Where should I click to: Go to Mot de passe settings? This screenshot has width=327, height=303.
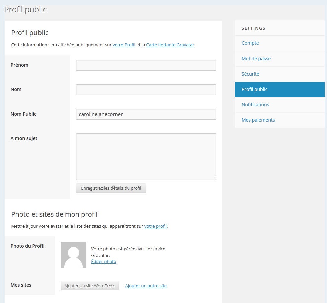click(256, 59)
